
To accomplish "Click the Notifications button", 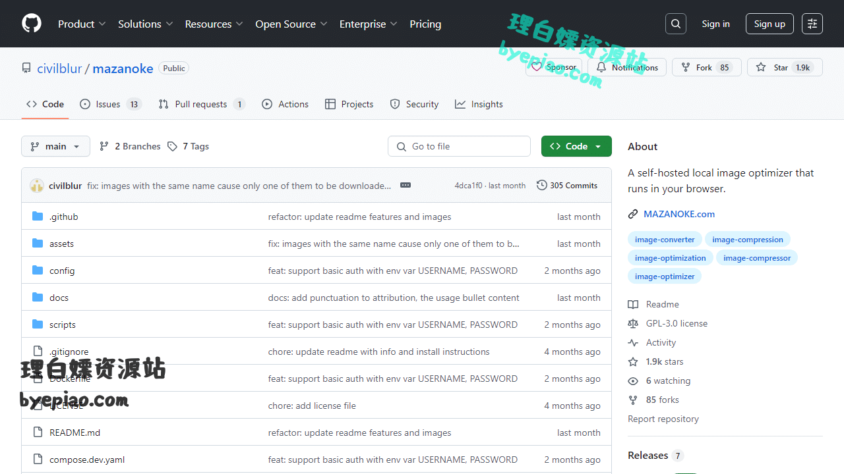I will [x=627, y=67].
